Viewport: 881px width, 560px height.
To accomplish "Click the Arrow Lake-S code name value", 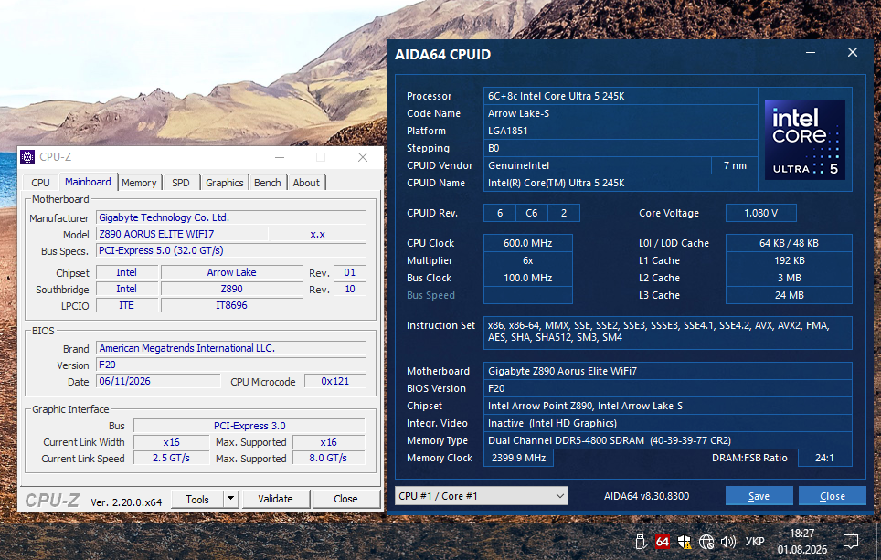I will coord(621,113).
